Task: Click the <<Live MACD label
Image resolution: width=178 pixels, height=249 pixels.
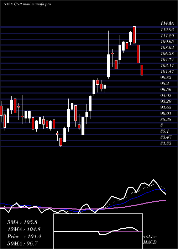Action: [150, 239]
